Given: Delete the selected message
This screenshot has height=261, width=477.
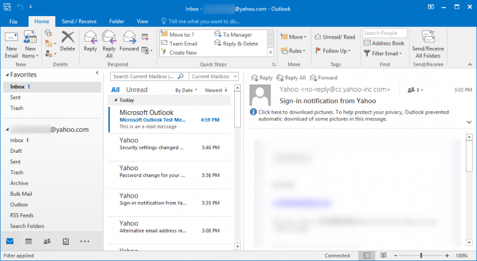Looking at the screenshot, I should [x=68, y=42].
